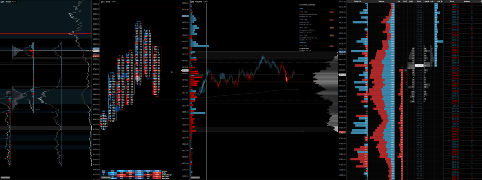Click watermark button at bottom of Vol(700) chart
This screenshot has height=180, width=482.
(196, 178)
